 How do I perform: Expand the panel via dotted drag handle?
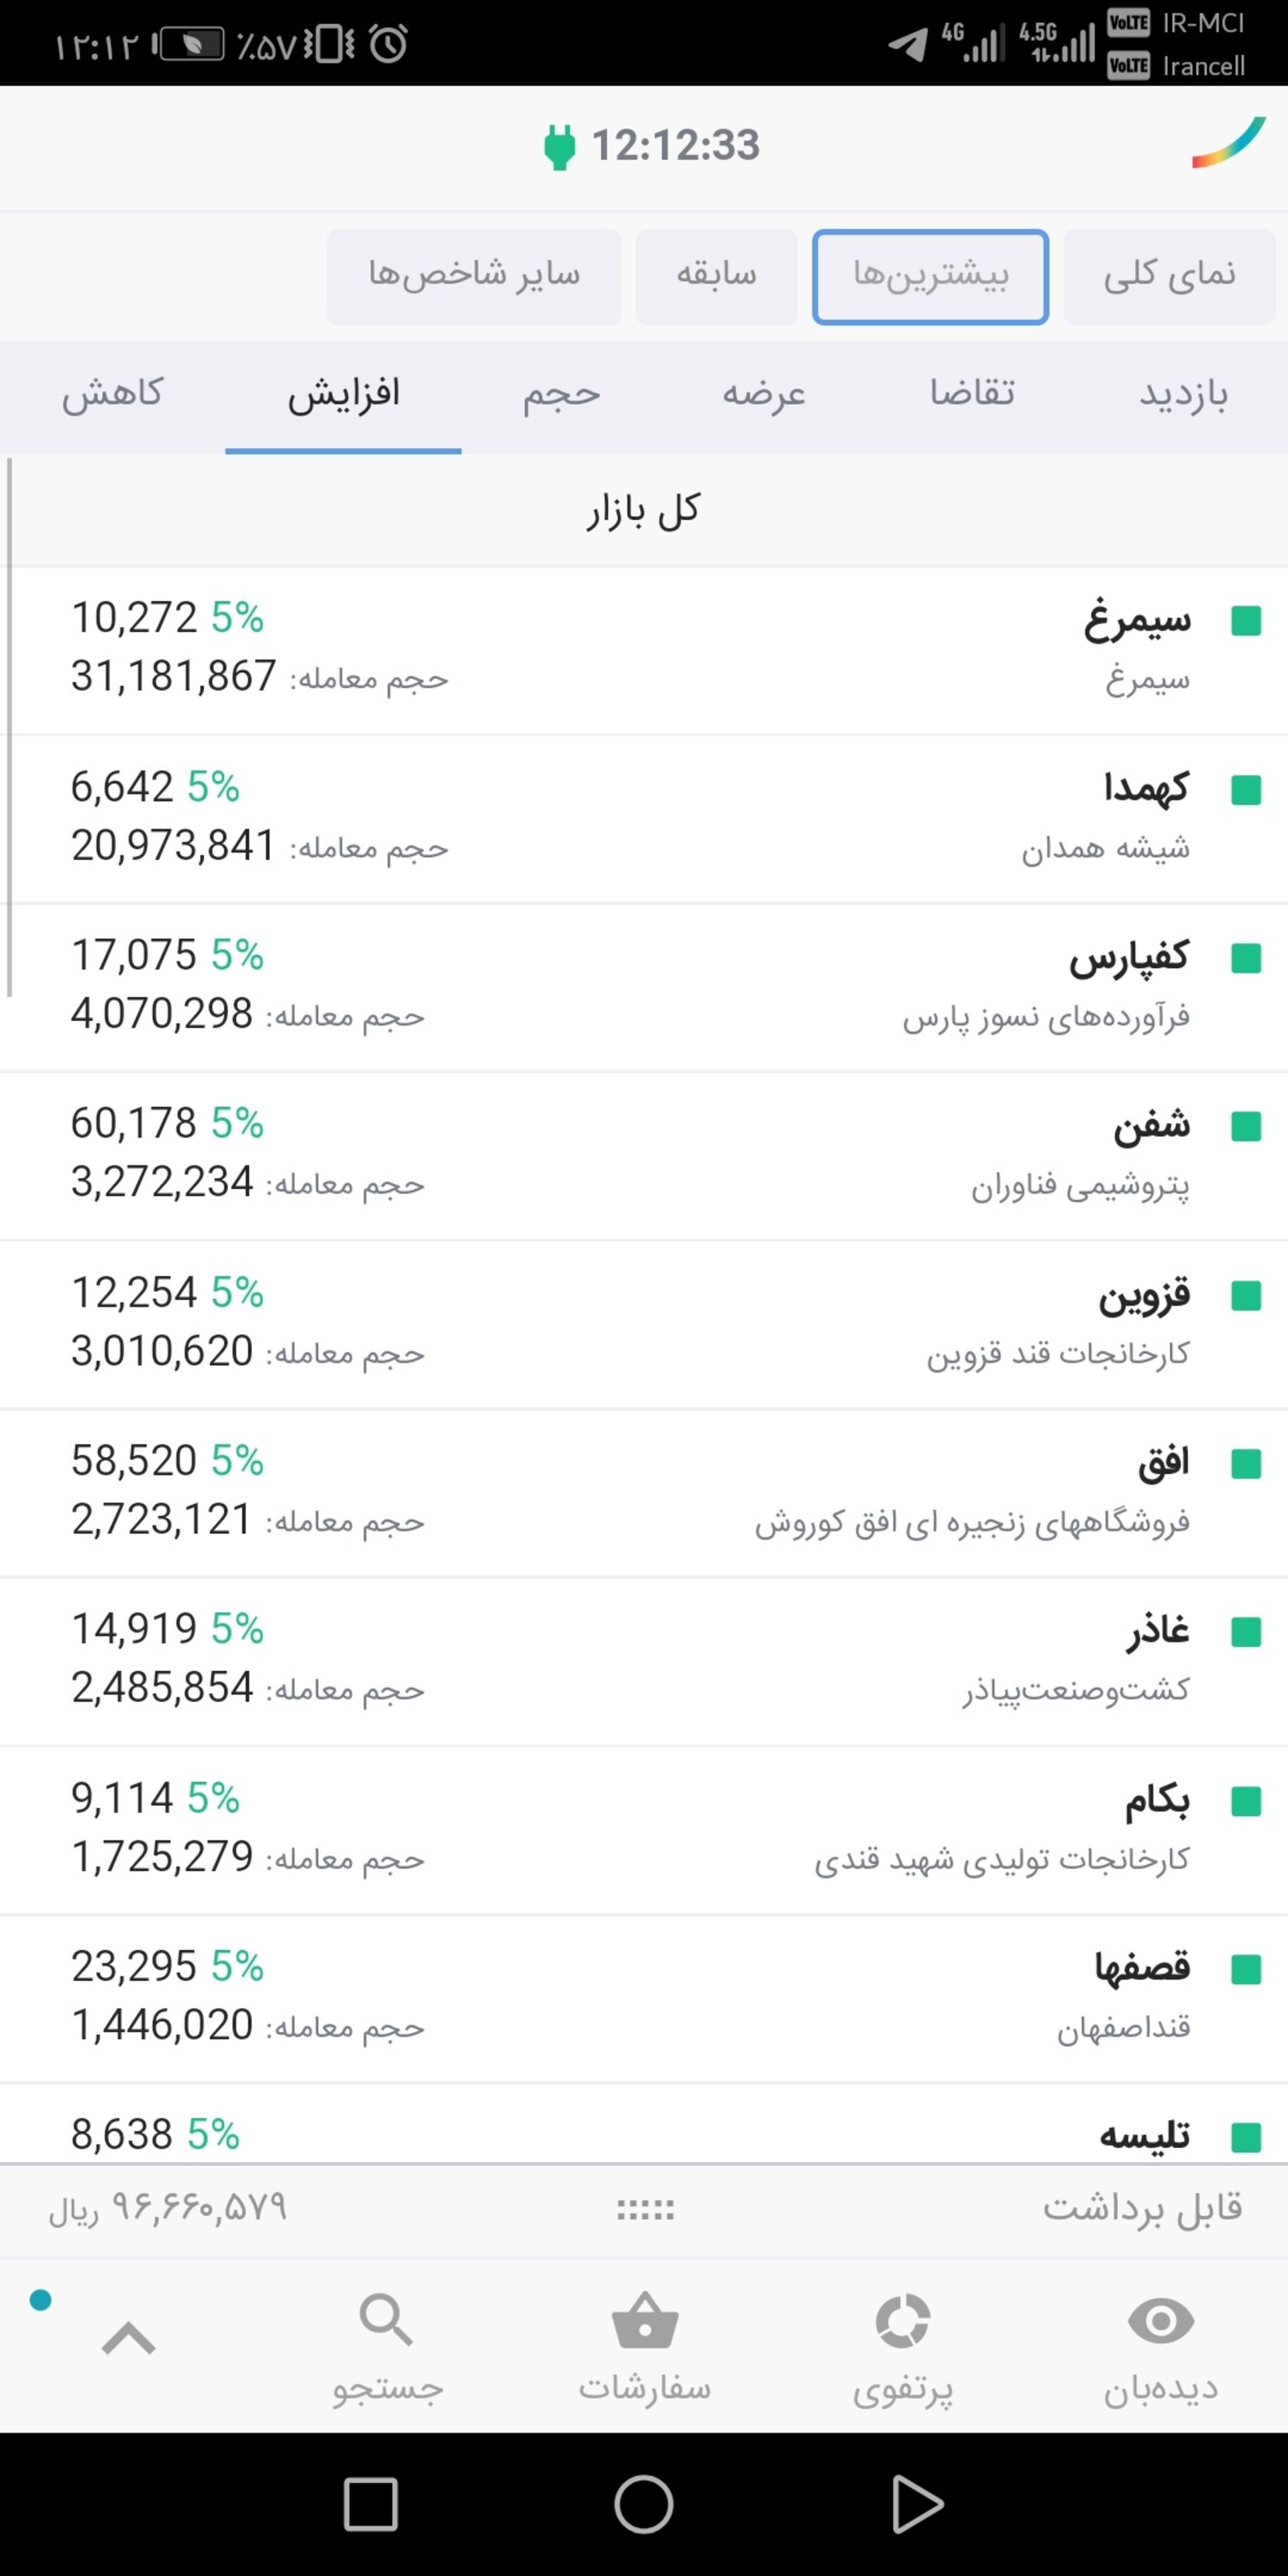(645, 2210)
